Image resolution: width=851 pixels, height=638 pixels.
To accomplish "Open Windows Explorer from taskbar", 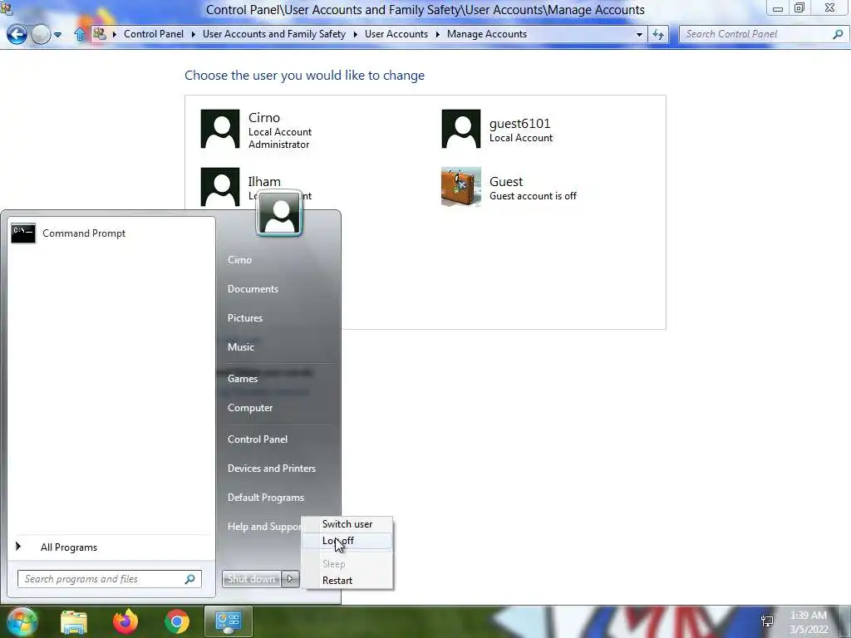I will (x=74, y=621).
